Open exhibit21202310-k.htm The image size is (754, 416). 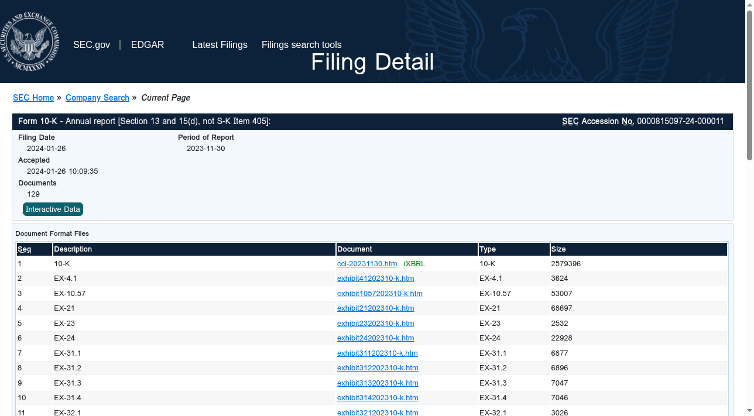(375, 308)
